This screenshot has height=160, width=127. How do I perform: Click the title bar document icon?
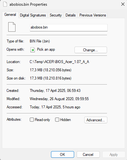click(x=5, y=4)
